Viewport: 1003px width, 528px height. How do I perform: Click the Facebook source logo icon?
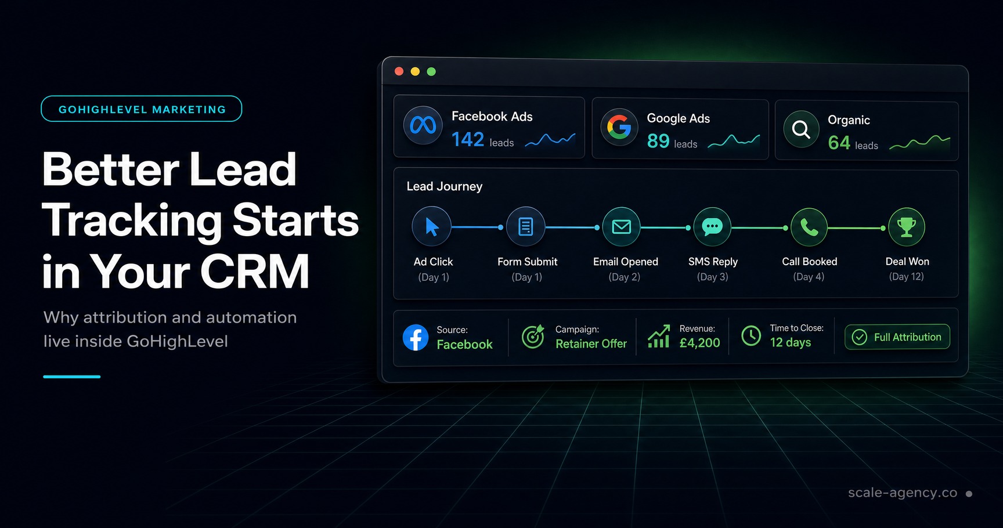click(x=416, y=337)
